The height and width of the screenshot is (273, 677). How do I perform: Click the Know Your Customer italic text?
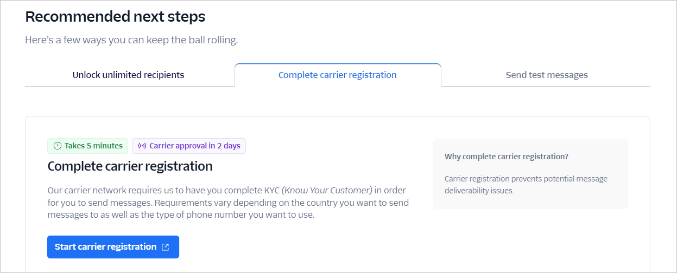(327, 191)
